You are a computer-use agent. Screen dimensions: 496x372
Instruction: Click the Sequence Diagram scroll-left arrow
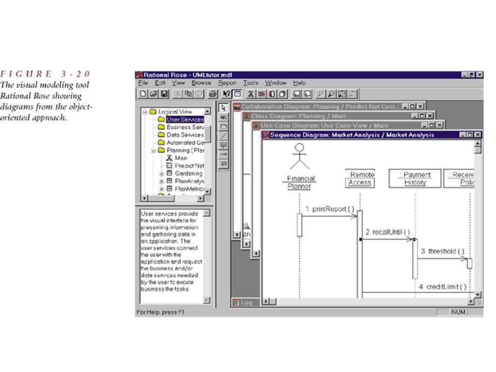267,301
